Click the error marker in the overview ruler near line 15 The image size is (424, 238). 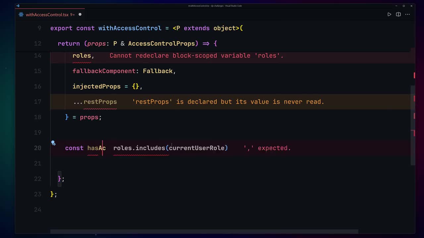click(414, 75)
